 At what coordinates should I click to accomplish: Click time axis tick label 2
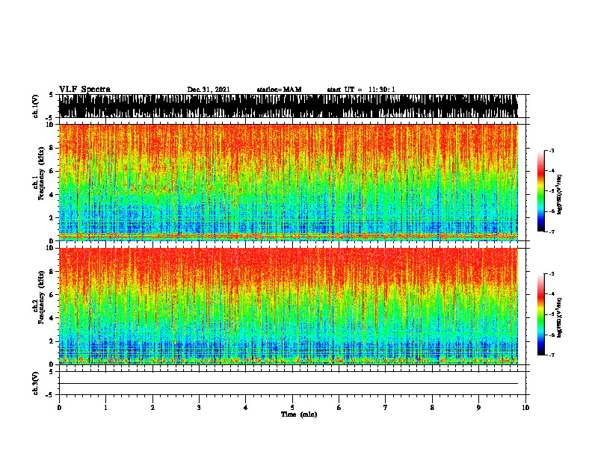click(152, 408)
